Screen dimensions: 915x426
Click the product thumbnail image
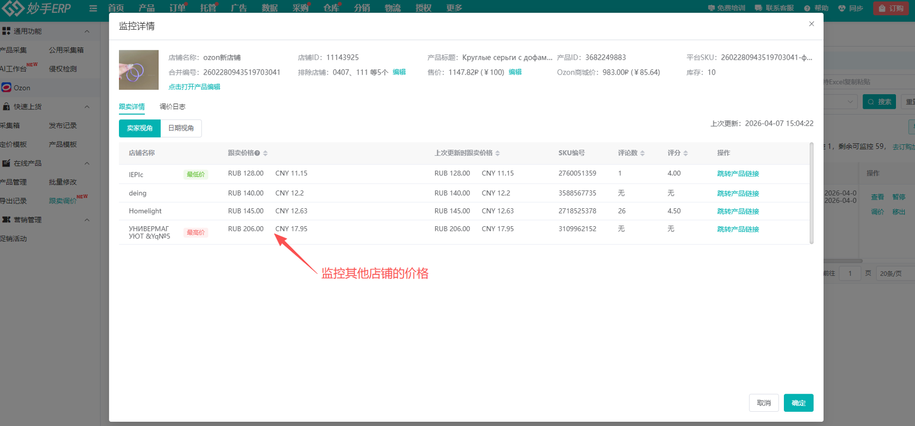point(138,70)
